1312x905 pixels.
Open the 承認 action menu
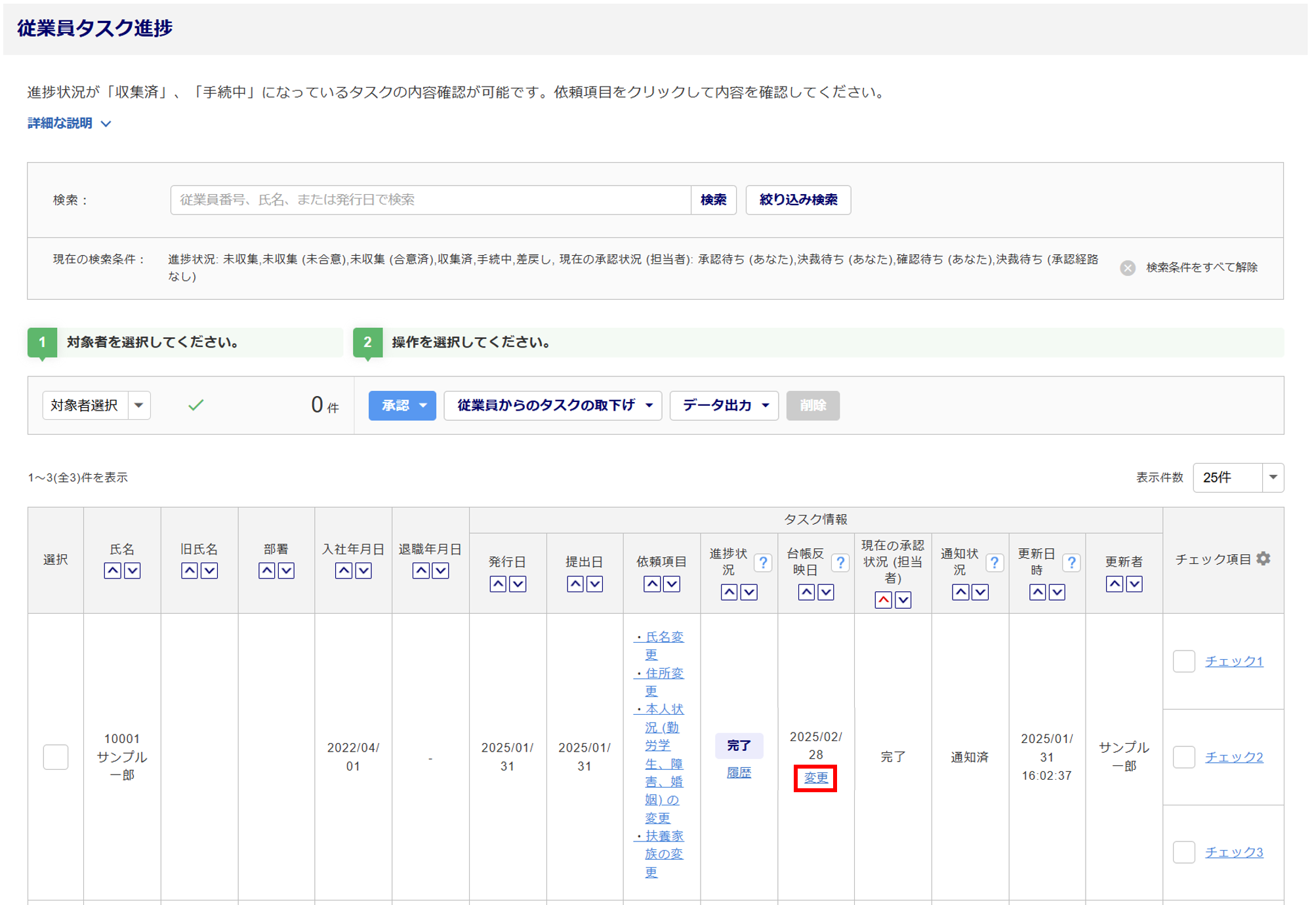(x=402, y=405)
